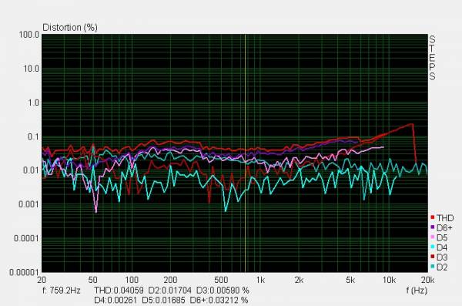Click the 0.1 y-axis tick label
This screenshot has width=462, height=306.
pos(33,136)
